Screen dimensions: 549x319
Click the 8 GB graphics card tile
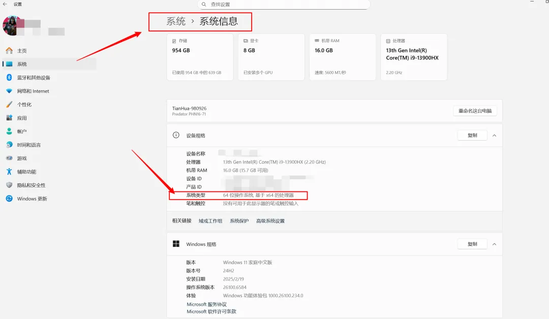pyautogui.click(x=271, y=57)
